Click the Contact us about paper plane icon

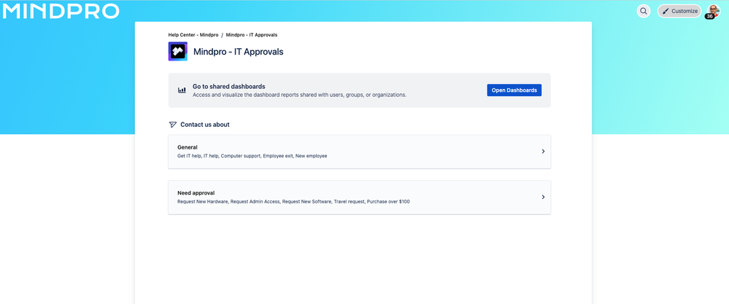click(x=173, y=125)
